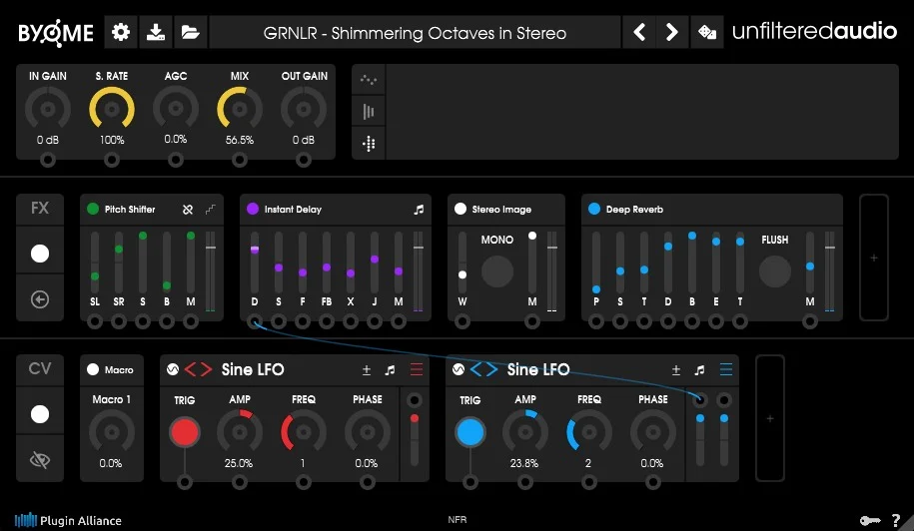
Task: Save preset with the download icon
Action: pos(155,32)
